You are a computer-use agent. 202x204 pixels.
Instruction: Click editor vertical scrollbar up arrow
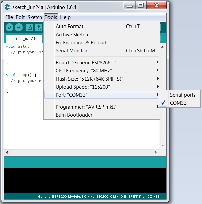163,47
